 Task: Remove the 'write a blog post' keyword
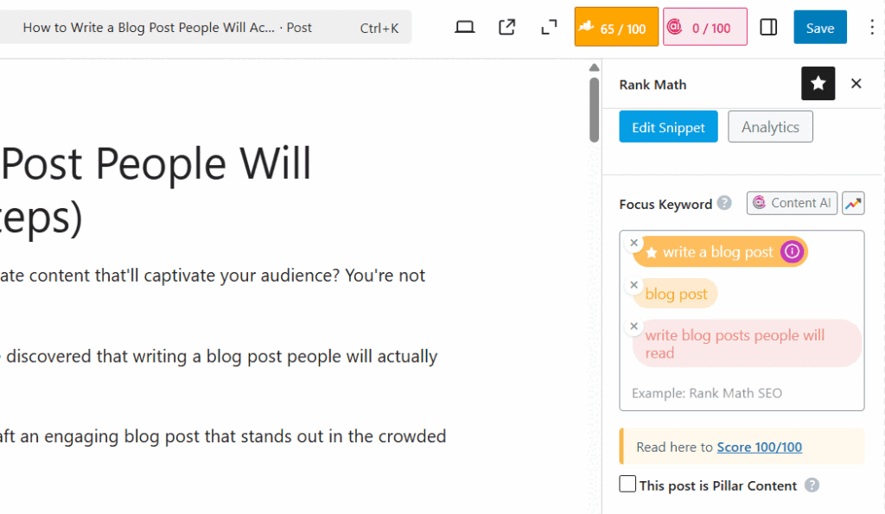click(634, 243)
